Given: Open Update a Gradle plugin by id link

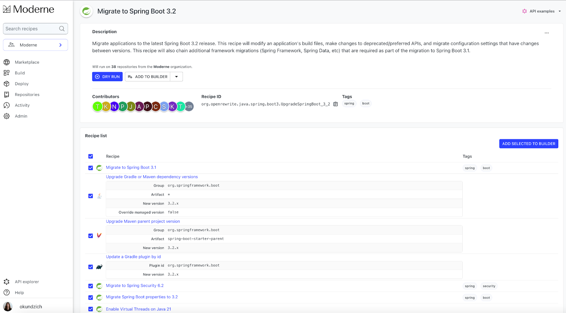Looking at the screenshot, I should [133, 257].
